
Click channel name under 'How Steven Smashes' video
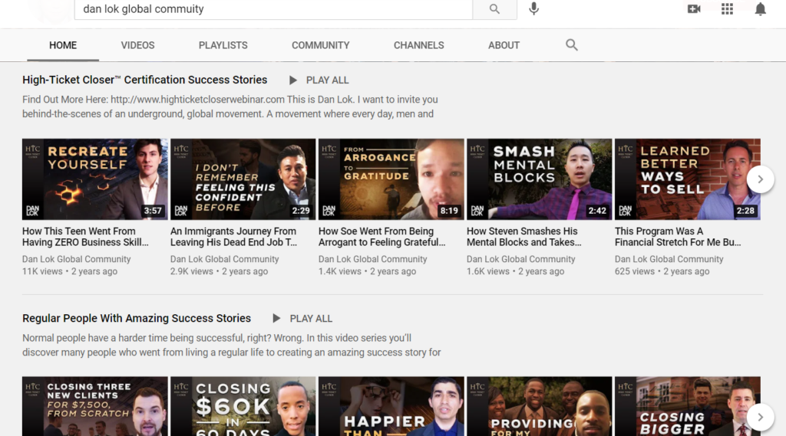point(521,259)
